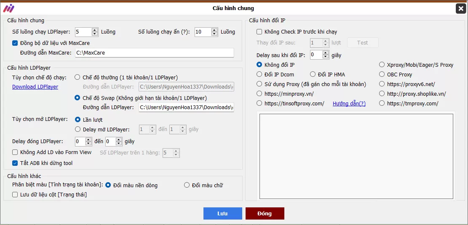The width and height of the screenshot is (468, 225).
Task: Click the Đường dẫn MaxCare path field
Action: point(154,53)
